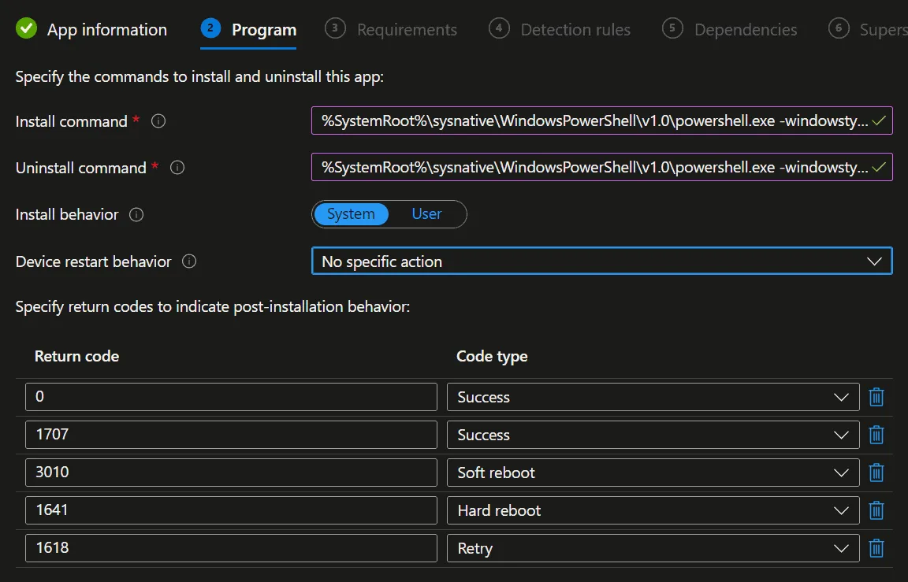Viewport: 908px width, 582px height.
Task: Go to the Dependencies step
Action: pyautogui.click(x=730, y=29)
